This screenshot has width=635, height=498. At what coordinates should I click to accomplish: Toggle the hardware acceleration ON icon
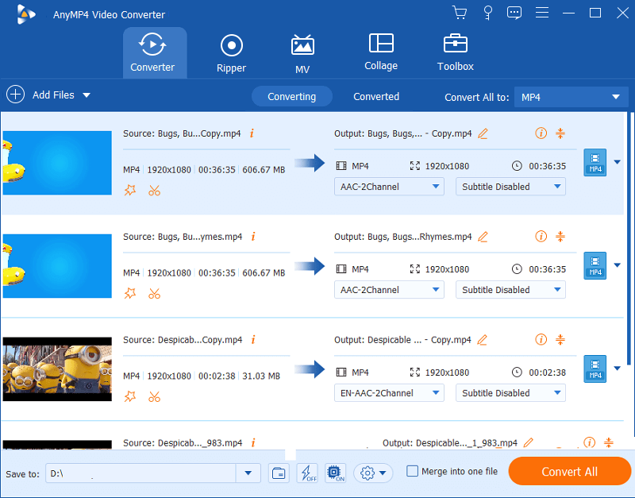(x=335, y=473)
